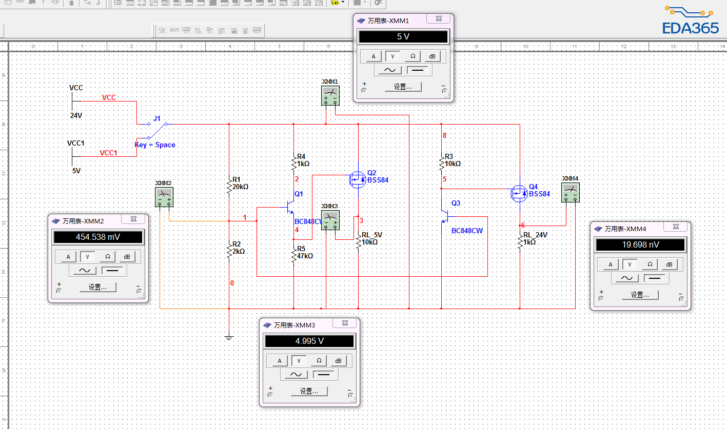The height and width of the screenshot is (429, 727).
Task: Click 设置... button in XMM3 multimeter
Action: (x=309, y=391)
